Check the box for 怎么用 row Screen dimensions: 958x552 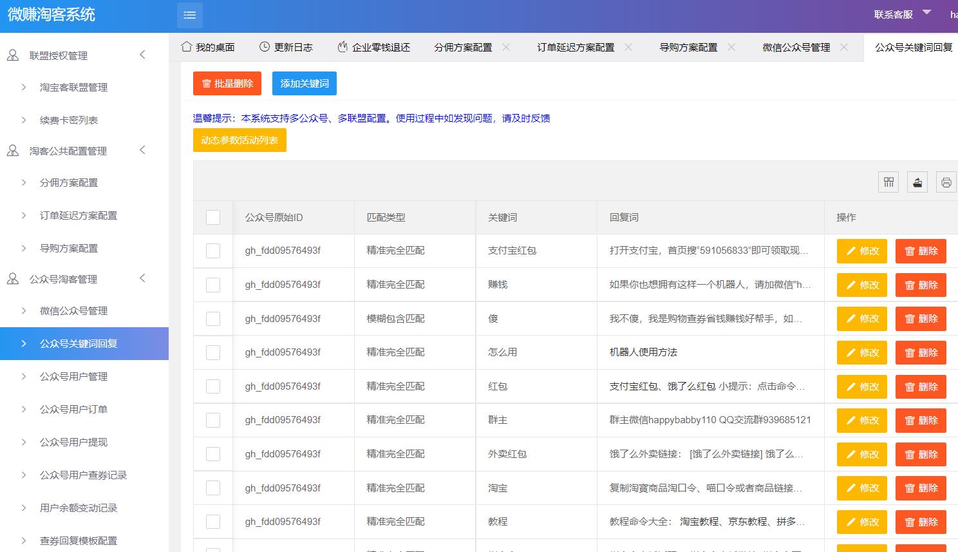click(x=213, y=352)
